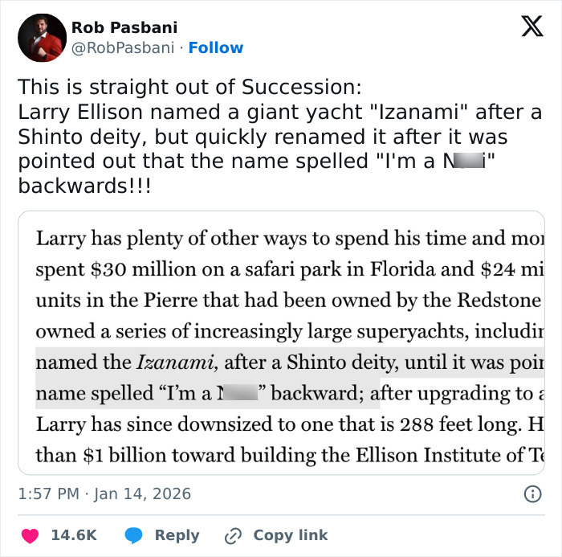Follow @RobPasbani
Image resolution: width=562 pixels, height=557 pixels.
215,47
